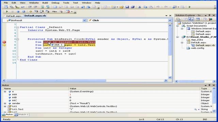Open the Debug menu

pos(55,3)
